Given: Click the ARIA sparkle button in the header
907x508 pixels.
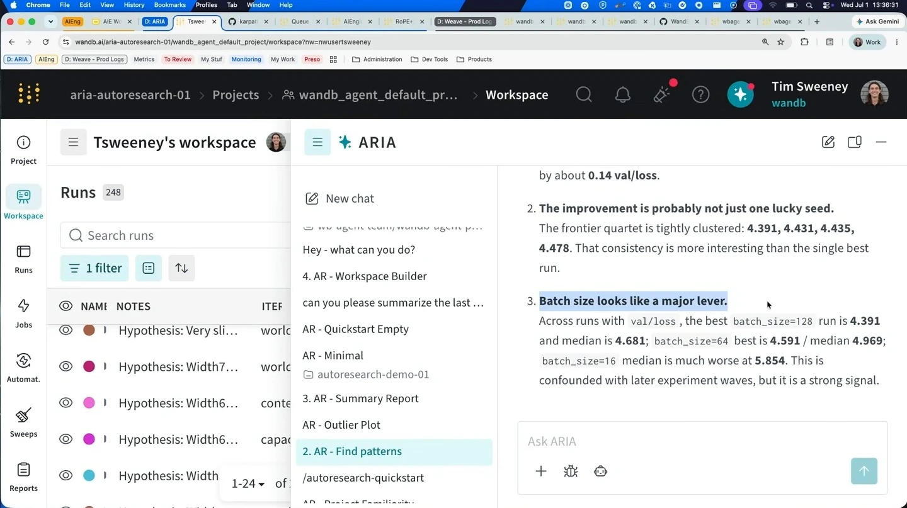Looking at the screenshot, I should coord(740,94).
